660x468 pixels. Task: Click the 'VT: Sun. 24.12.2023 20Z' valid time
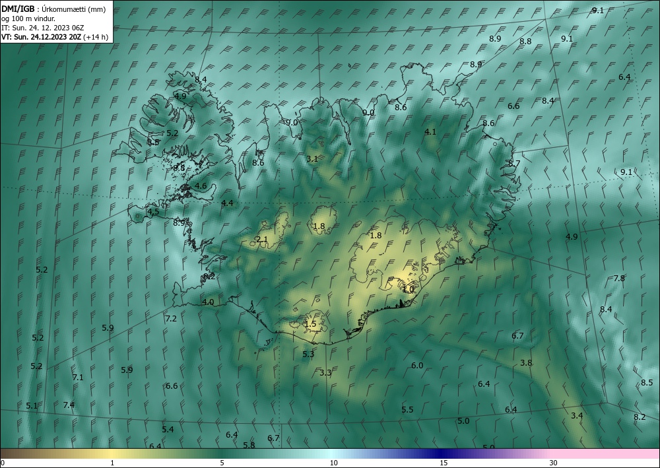click(41, 37)
